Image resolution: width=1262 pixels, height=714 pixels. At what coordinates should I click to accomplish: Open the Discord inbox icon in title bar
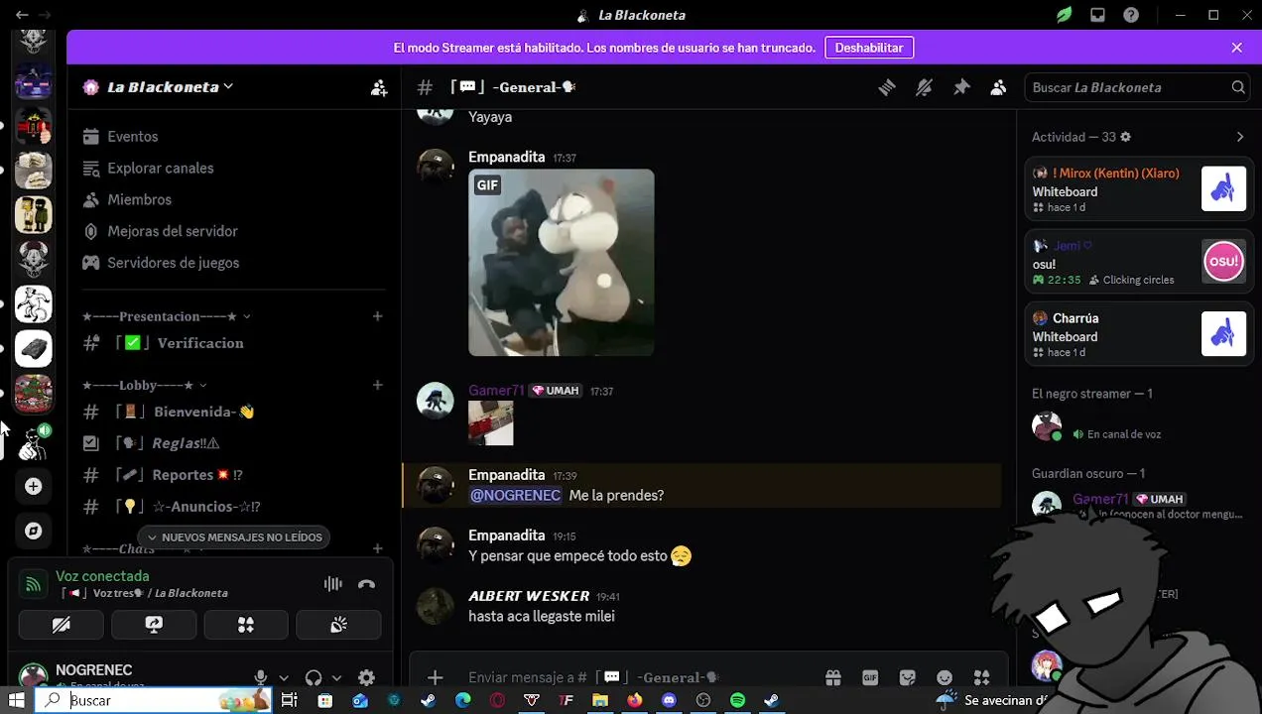1097,15
